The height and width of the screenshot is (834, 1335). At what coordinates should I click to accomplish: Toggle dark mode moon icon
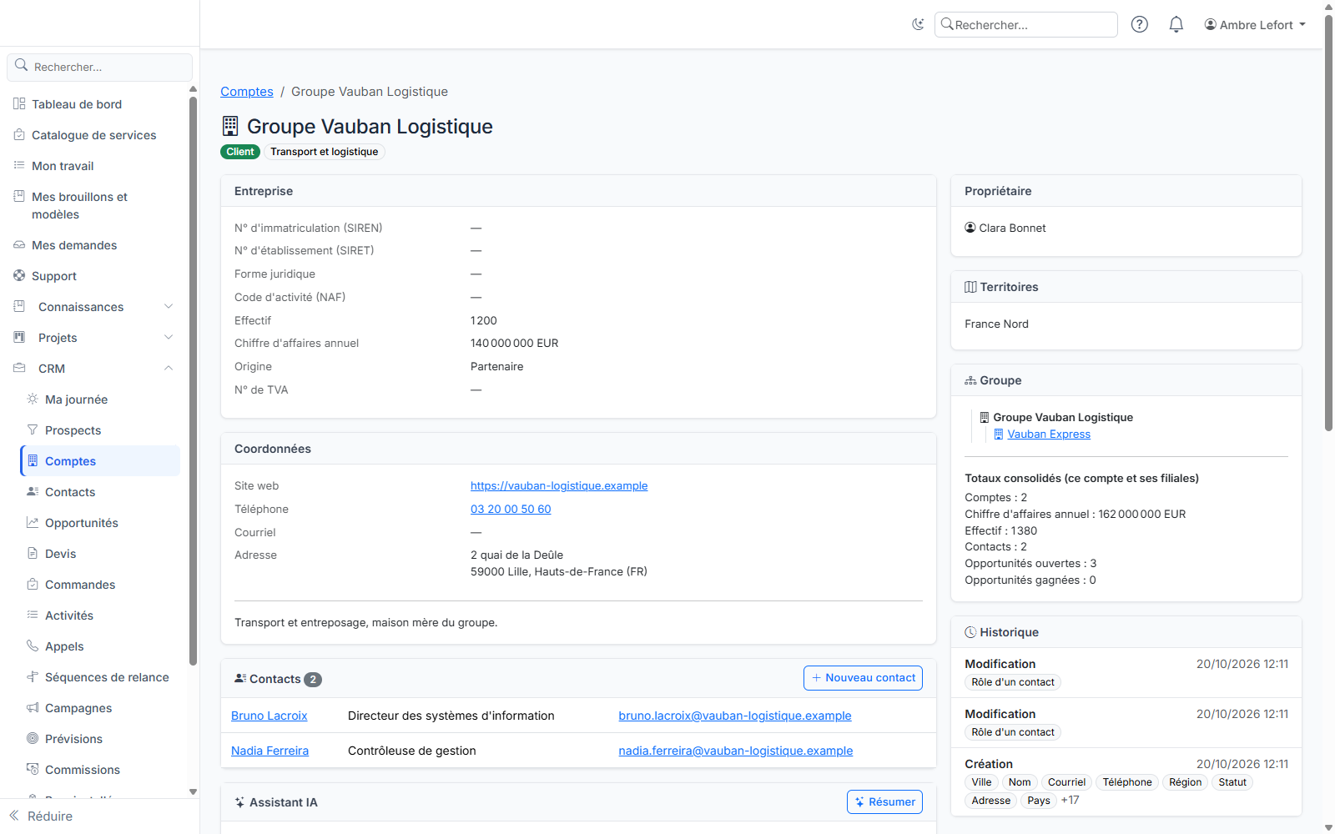point(918,24)
